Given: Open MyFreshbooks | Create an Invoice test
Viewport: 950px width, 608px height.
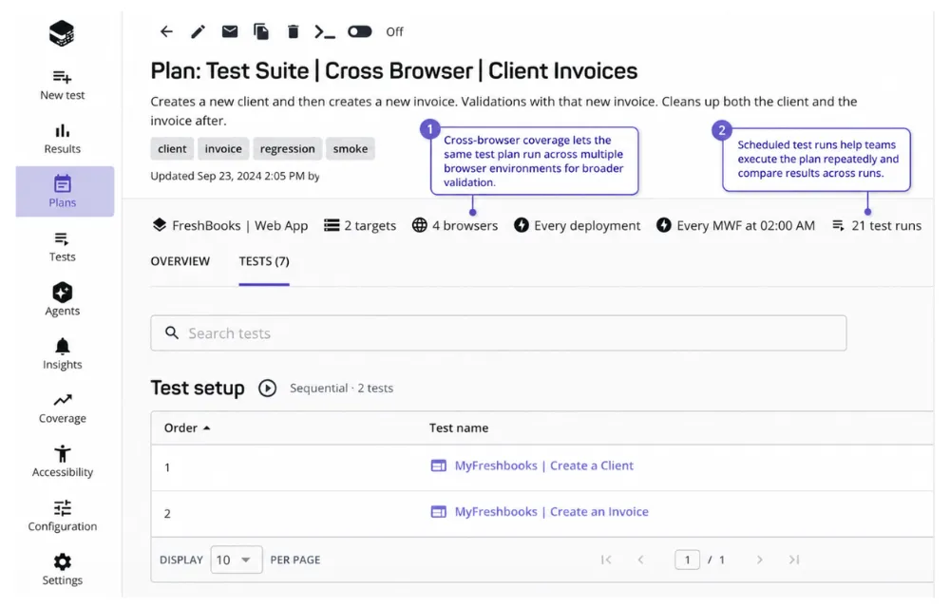Looking at the screenshot, I should point(551,512).
